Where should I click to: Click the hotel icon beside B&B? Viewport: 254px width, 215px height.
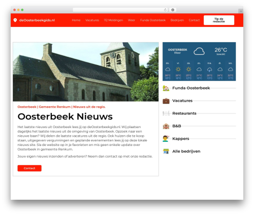(166, 126)
